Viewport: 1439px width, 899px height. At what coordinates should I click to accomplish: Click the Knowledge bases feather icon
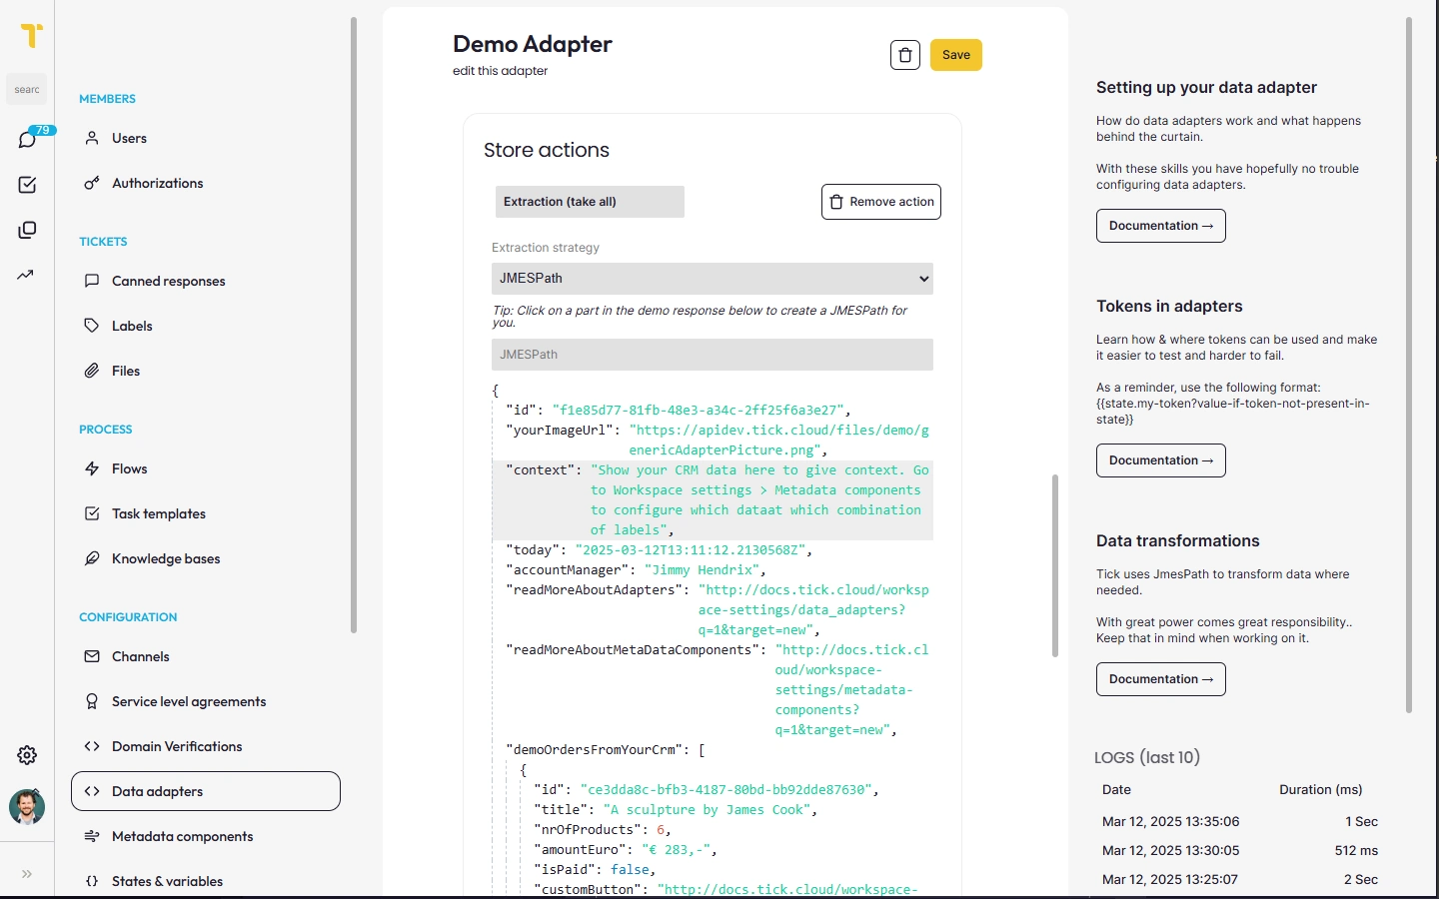(92, 558)
